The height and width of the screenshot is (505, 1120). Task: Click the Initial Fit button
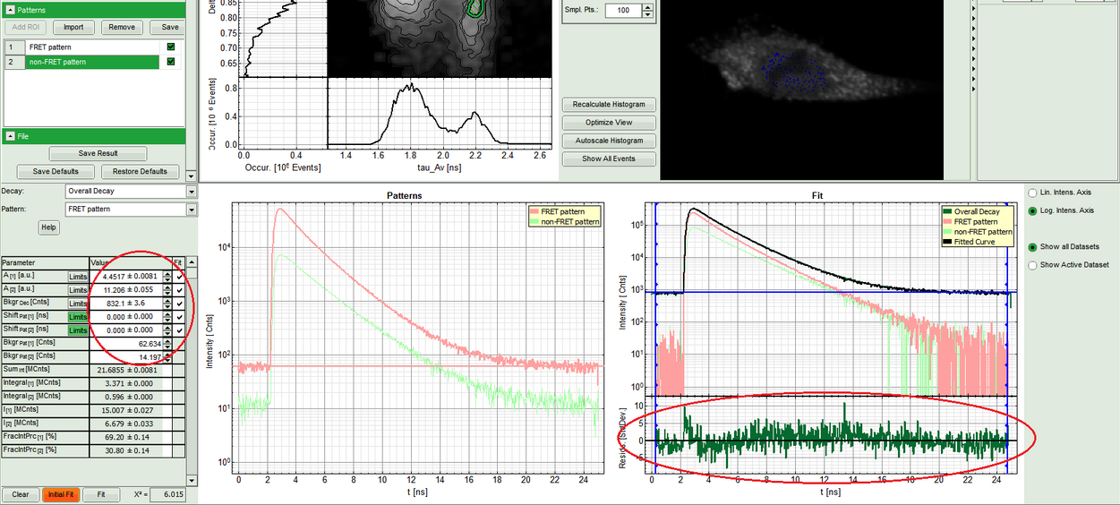[x=61, y=494]
